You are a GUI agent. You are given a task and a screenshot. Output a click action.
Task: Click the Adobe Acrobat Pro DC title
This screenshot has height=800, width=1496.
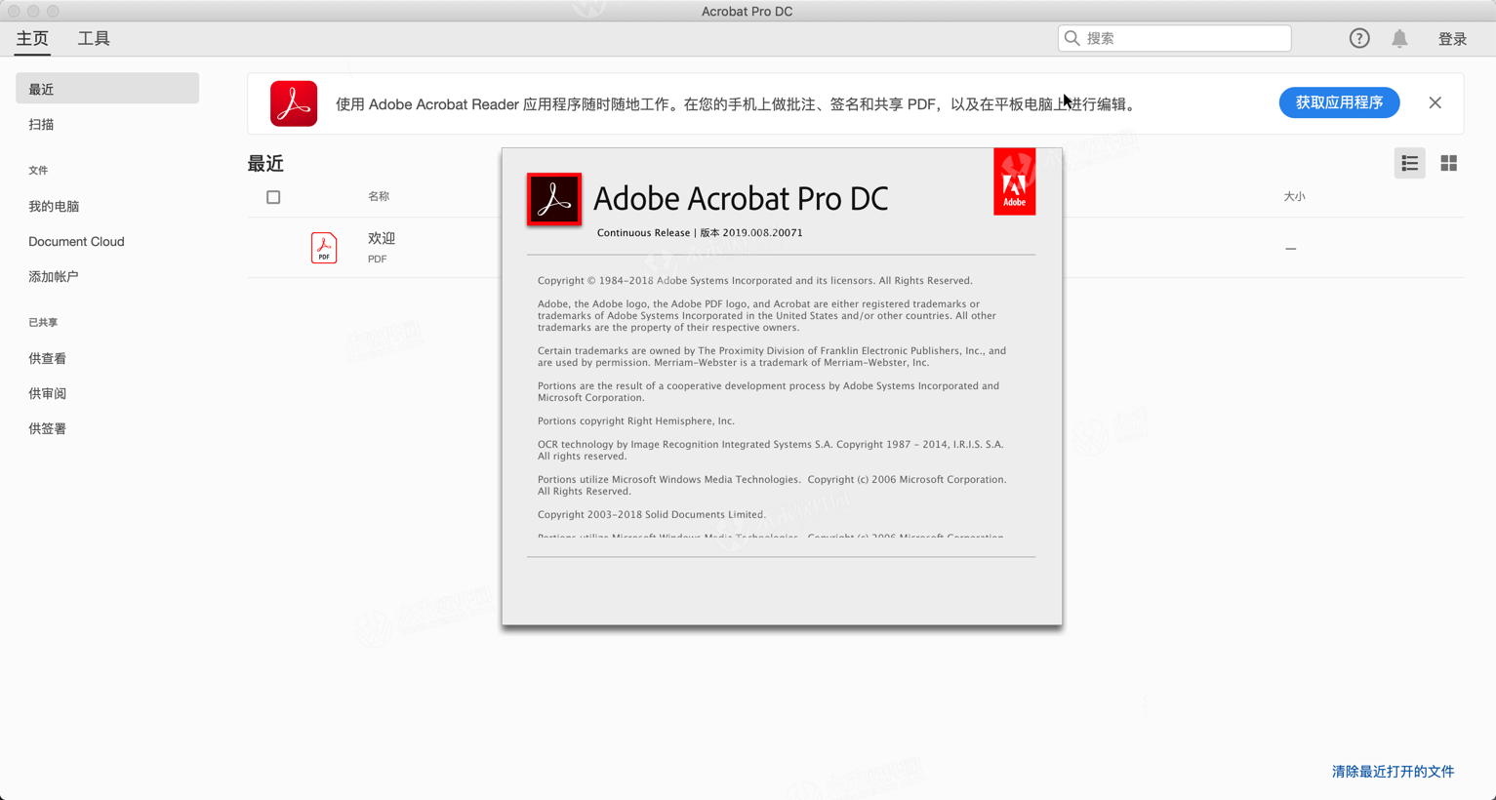(x=741, y=198)
